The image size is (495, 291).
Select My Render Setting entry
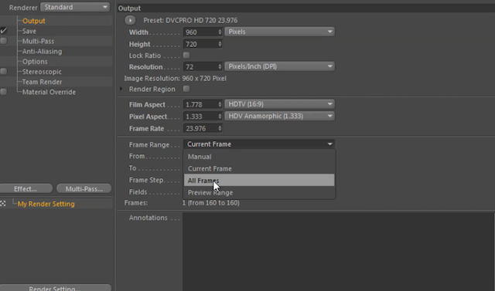pos(46,204)
